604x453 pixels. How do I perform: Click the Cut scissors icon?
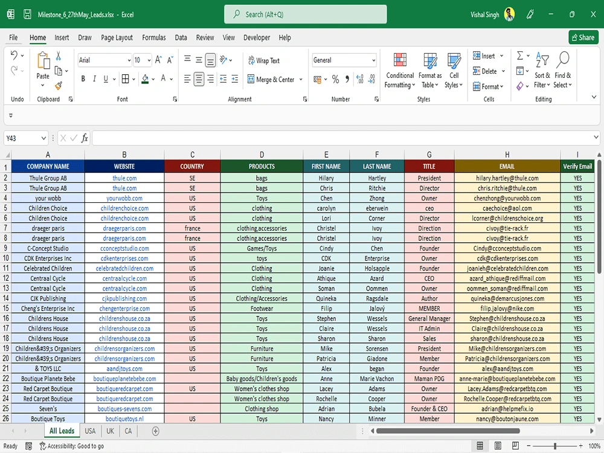58,56
